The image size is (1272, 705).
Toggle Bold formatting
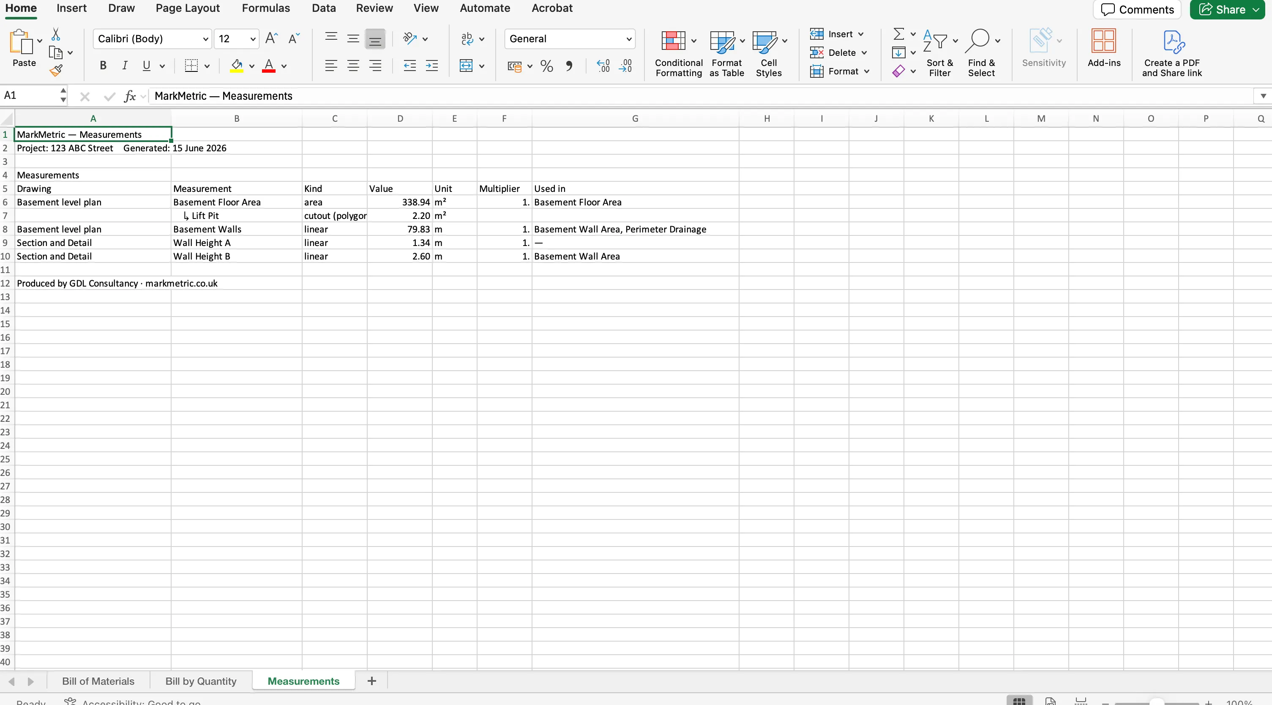click(103, 66)
